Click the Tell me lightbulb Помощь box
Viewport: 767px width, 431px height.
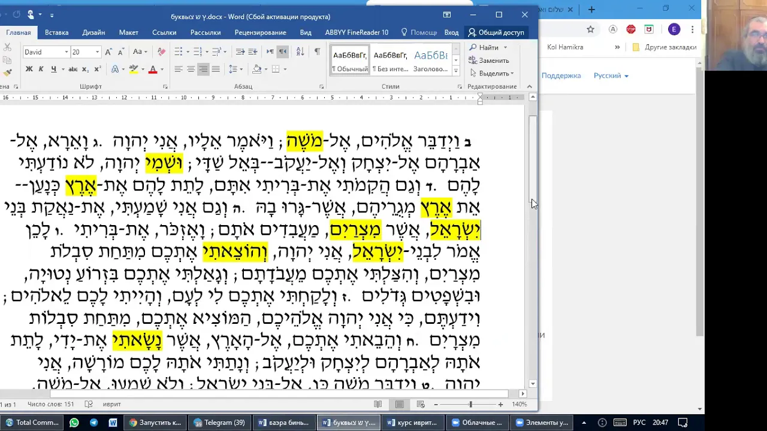[x=419, y=32]
